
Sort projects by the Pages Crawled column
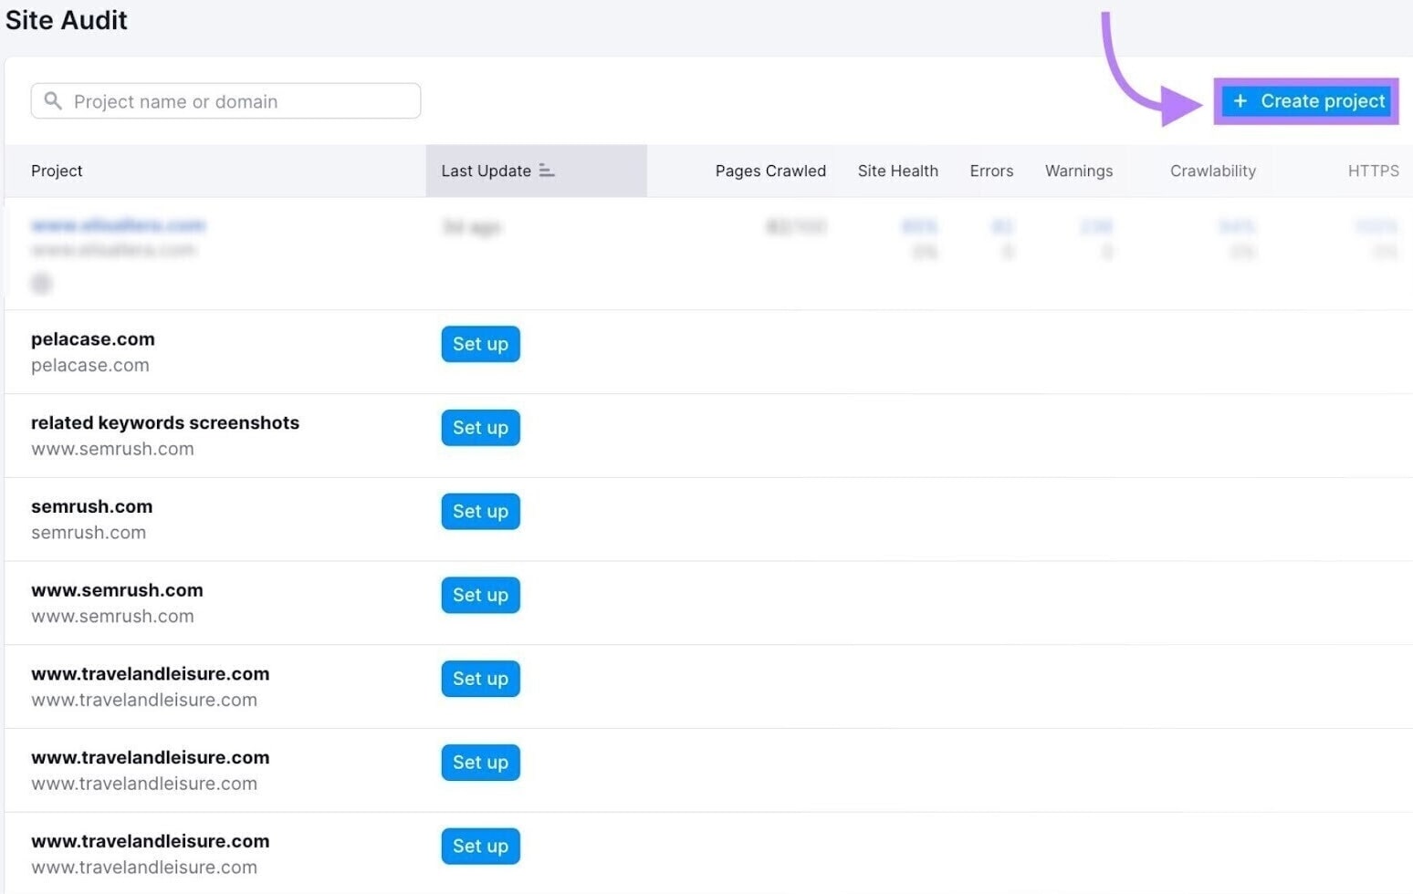770,171
